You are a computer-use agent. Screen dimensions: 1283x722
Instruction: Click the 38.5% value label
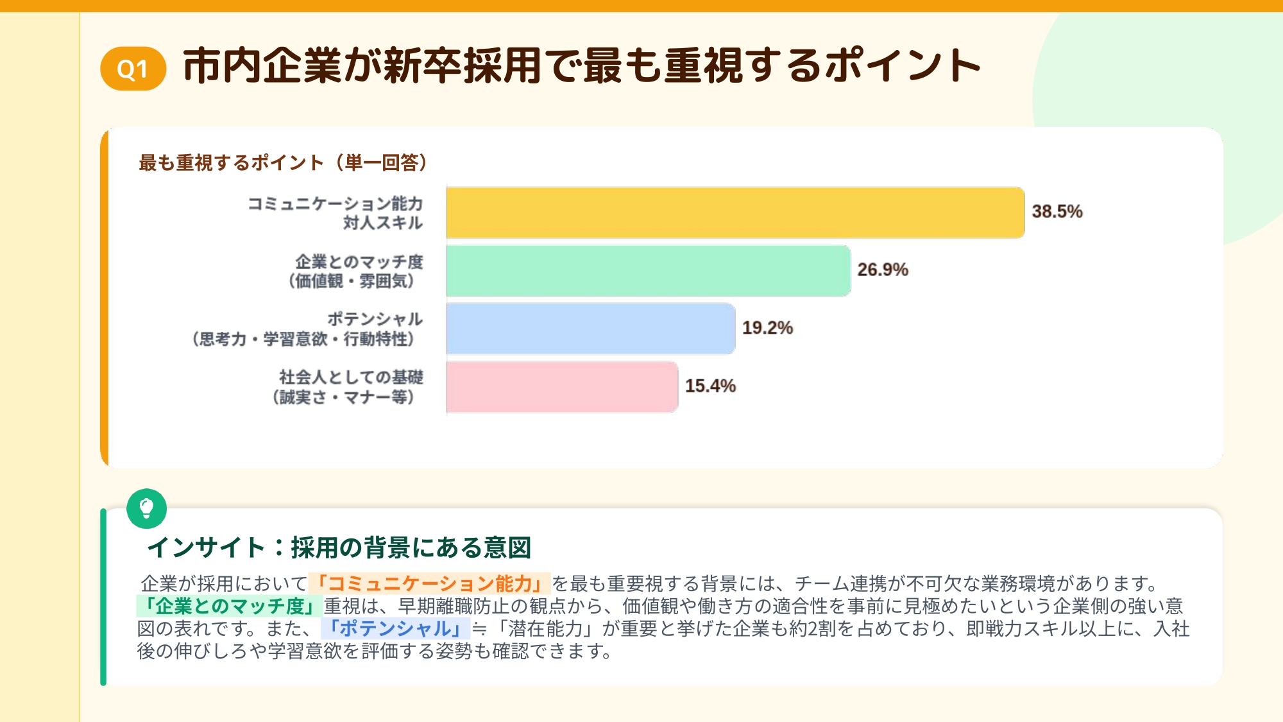1057,212
